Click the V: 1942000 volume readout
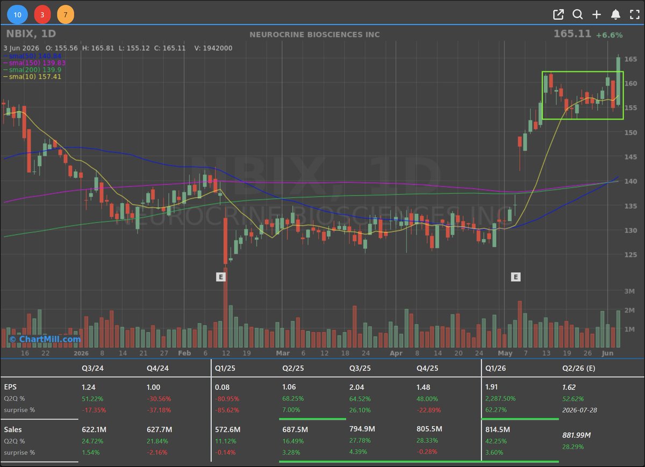645x467 pixels. [x=213, y=48]
